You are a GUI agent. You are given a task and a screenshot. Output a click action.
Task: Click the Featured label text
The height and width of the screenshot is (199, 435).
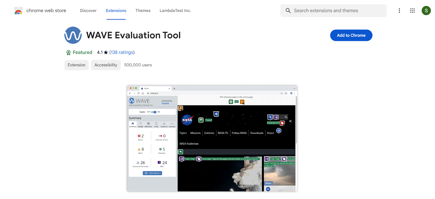click(82, 52)
